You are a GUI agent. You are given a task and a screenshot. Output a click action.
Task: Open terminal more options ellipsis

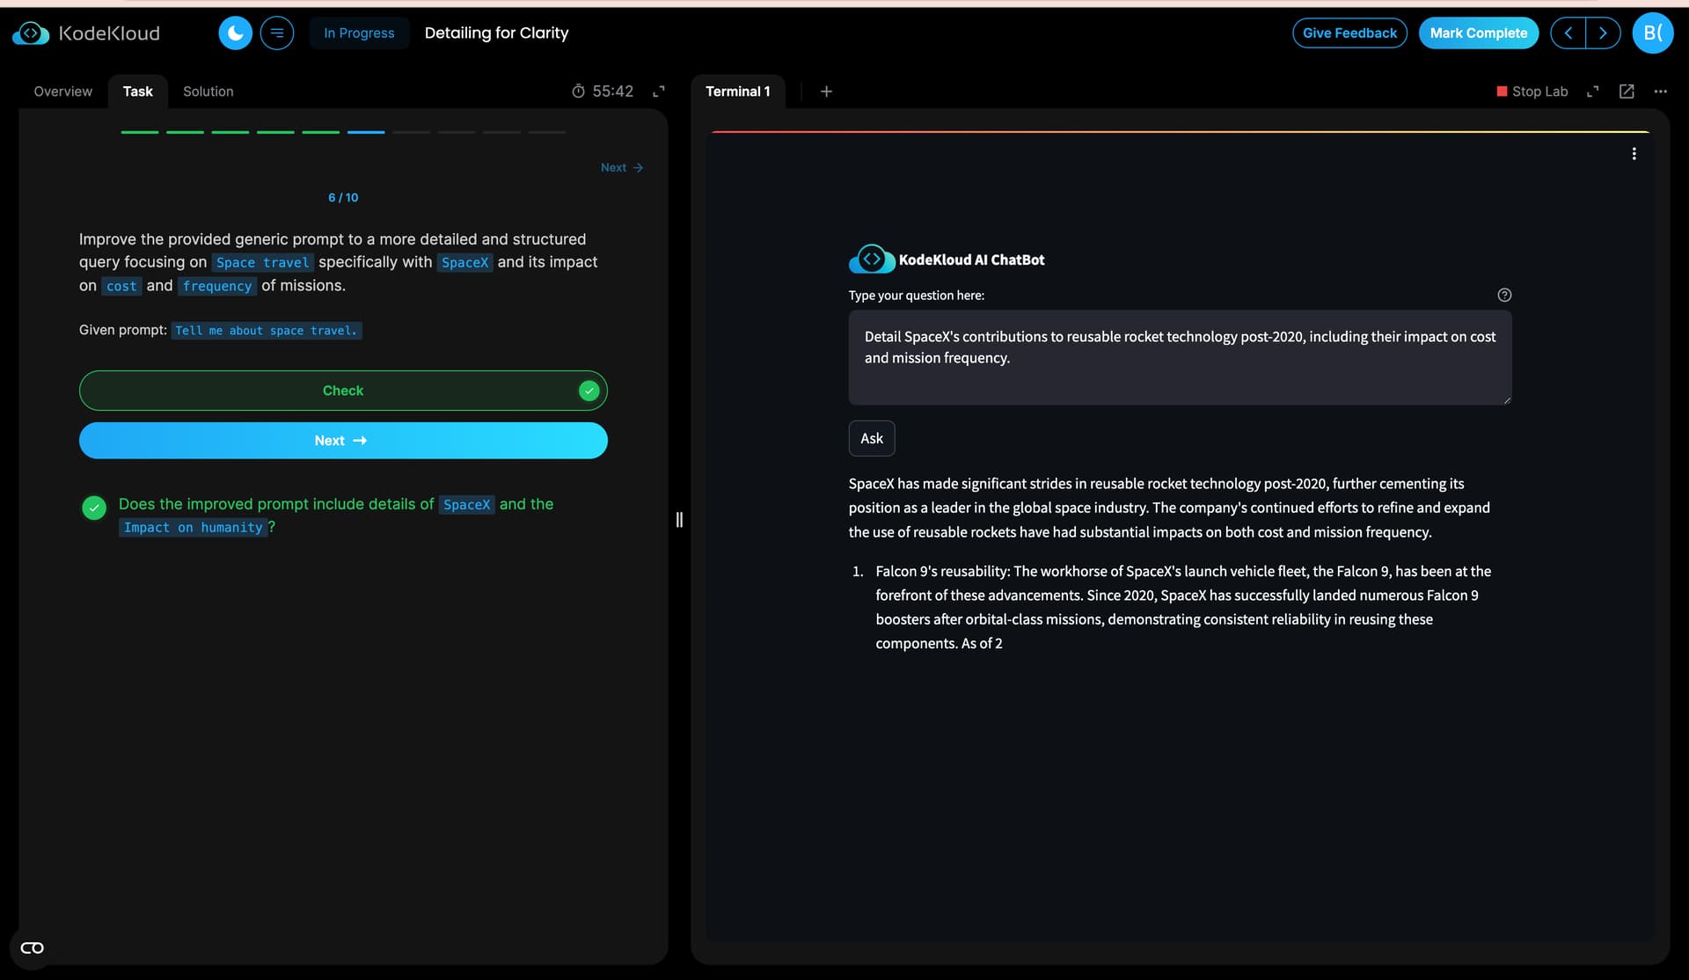pyautogui.click(x=1661, y=91)
